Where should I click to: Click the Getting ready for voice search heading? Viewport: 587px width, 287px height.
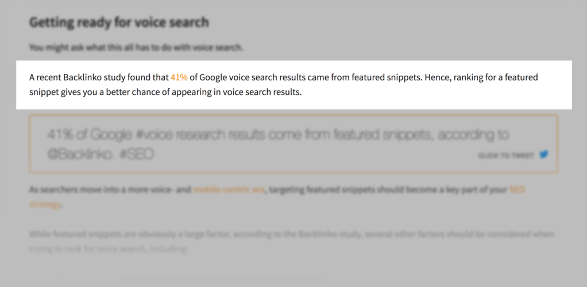[x=119, y=23]
